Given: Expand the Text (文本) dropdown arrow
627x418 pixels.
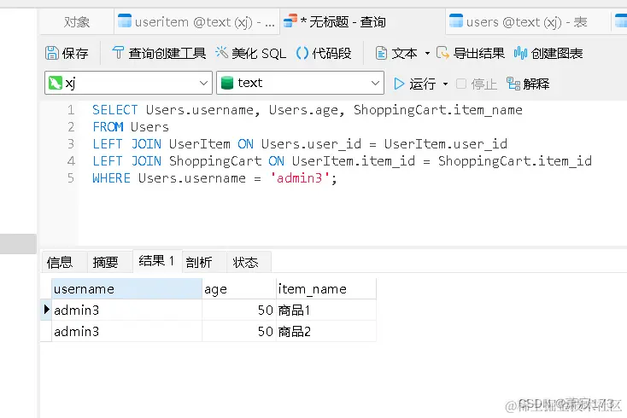Looking at the screenshot, I should point(427,53).
